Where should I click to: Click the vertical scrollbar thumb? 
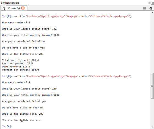152,86
